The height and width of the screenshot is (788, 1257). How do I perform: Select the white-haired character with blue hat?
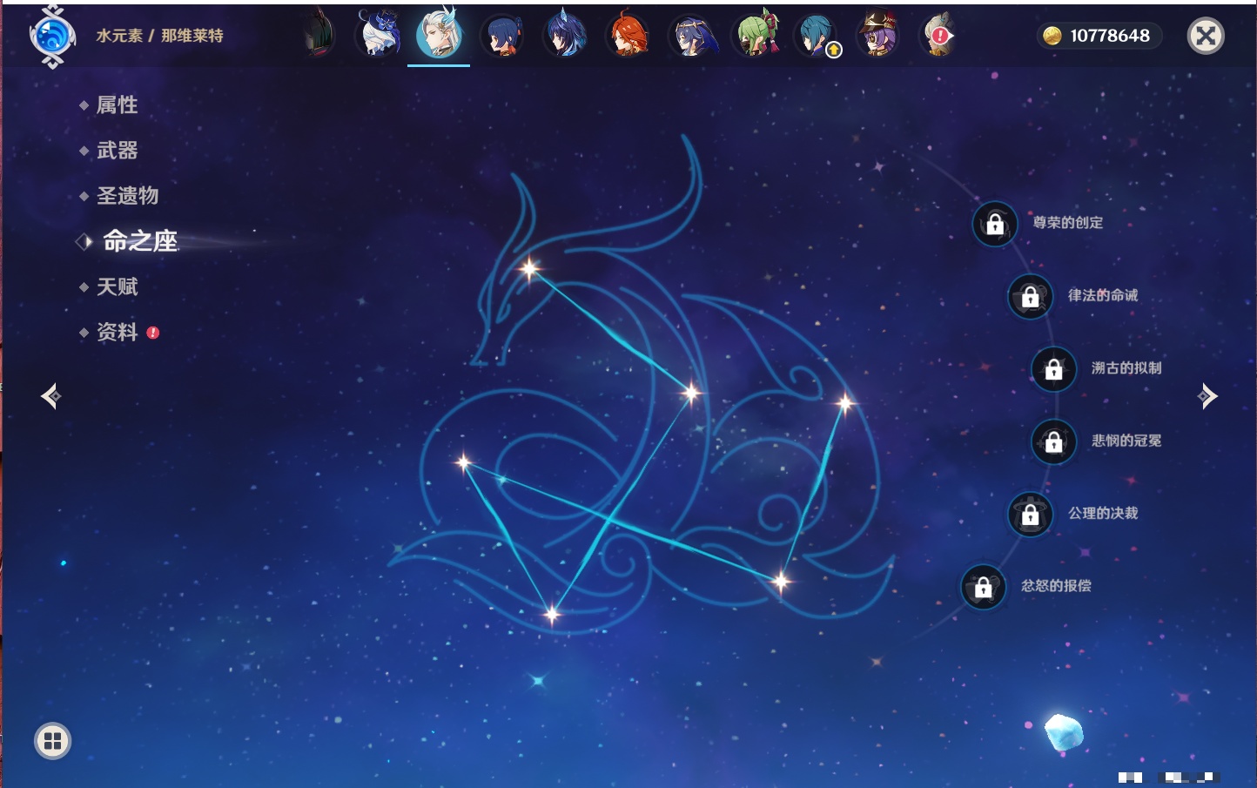379,36
